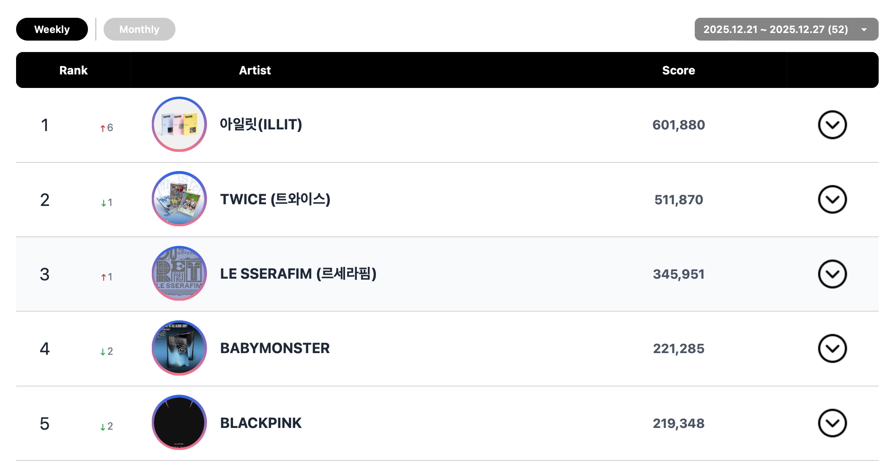This screenshot has width=896, height=466.
Task: Open the week date range dropdown
Action: (786, 29)
